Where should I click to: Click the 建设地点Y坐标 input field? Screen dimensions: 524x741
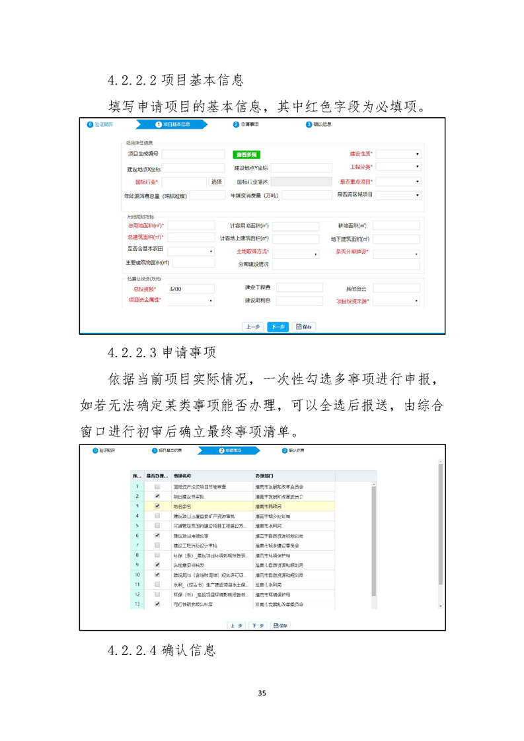pyautogui.click(x=301, y=168)
